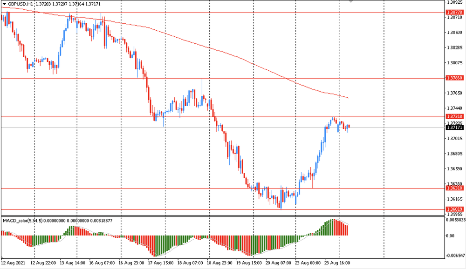
Task: Click the MACD value 0.00318377
Action: 101,221
